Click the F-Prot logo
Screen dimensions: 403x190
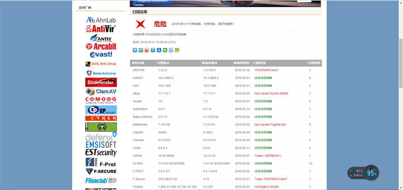point(101,162)
